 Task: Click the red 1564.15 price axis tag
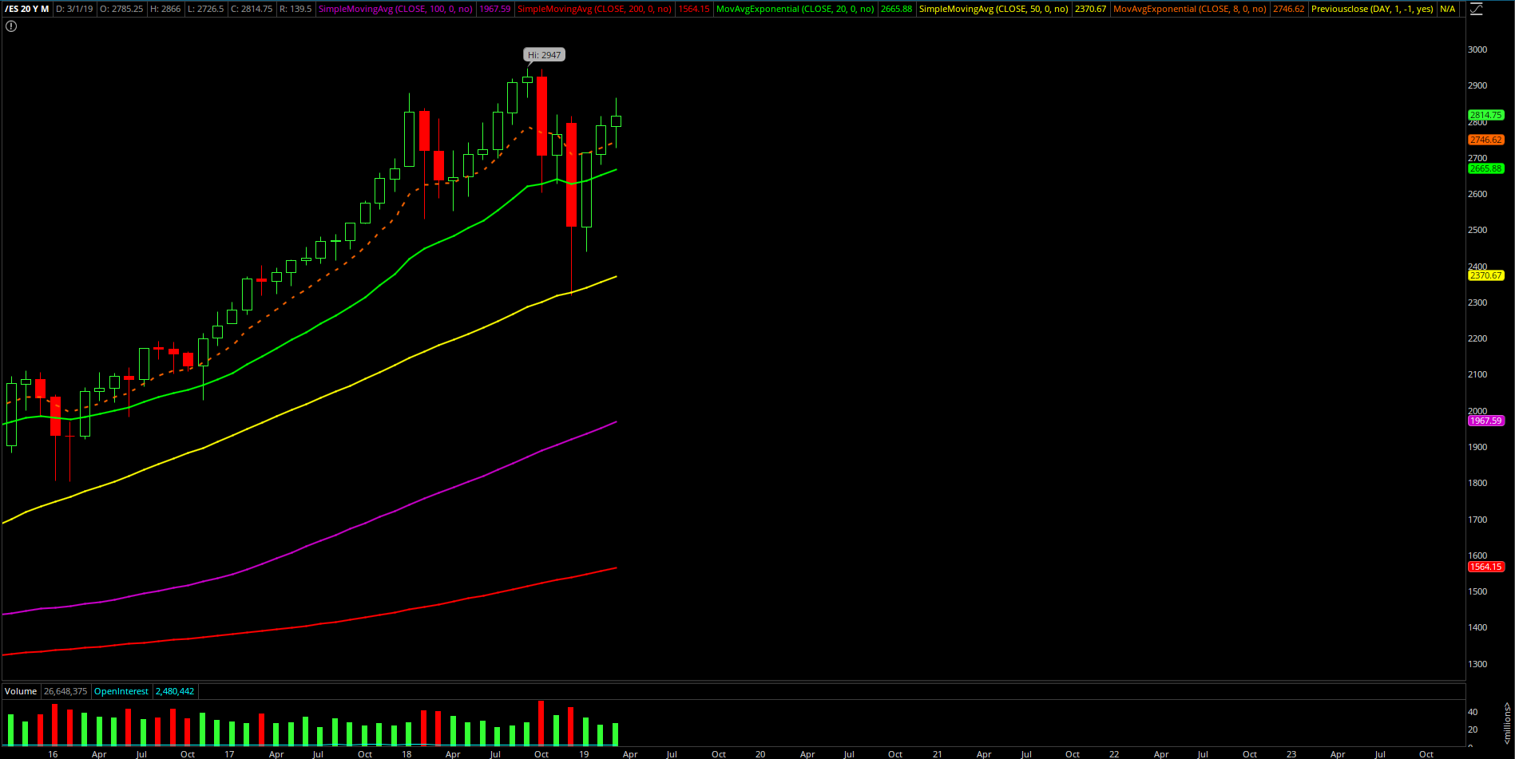tap(1485, 567)
